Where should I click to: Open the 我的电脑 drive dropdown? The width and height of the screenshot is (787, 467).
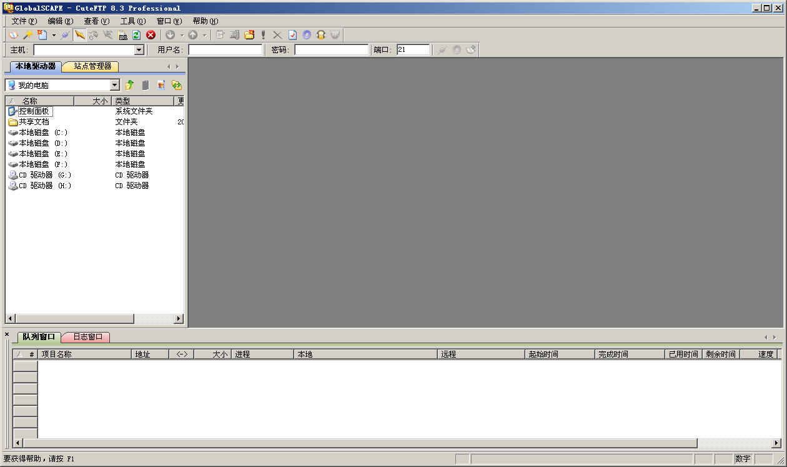tap(115, 85)
